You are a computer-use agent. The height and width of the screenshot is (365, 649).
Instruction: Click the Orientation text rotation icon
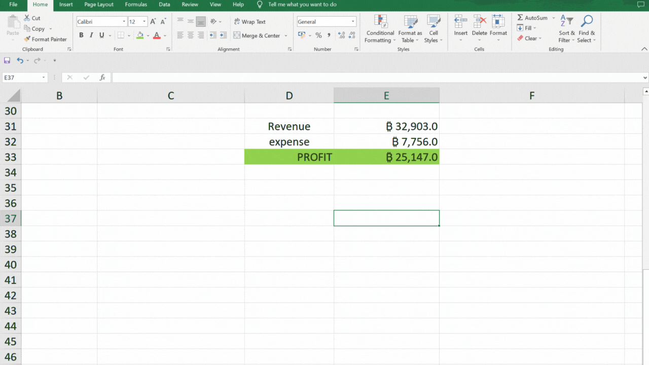pos(213,22)
